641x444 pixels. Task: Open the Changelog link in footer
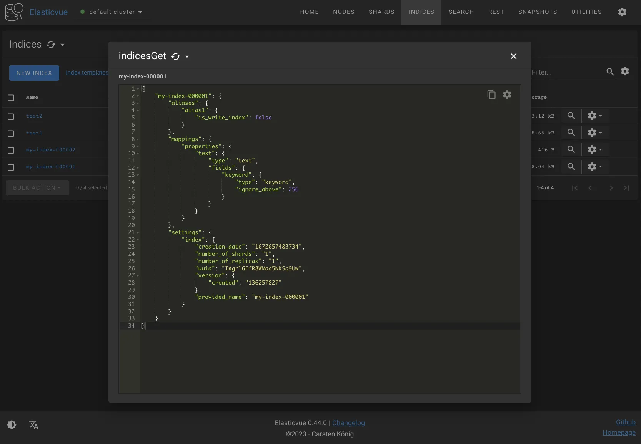tap(348, 423)
